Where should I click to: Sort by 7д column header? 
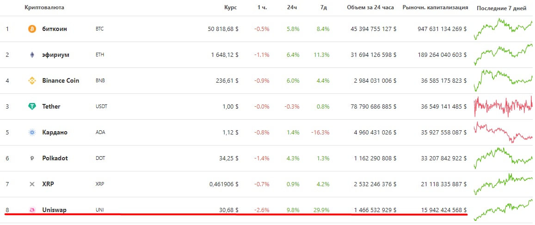point(324,7)
